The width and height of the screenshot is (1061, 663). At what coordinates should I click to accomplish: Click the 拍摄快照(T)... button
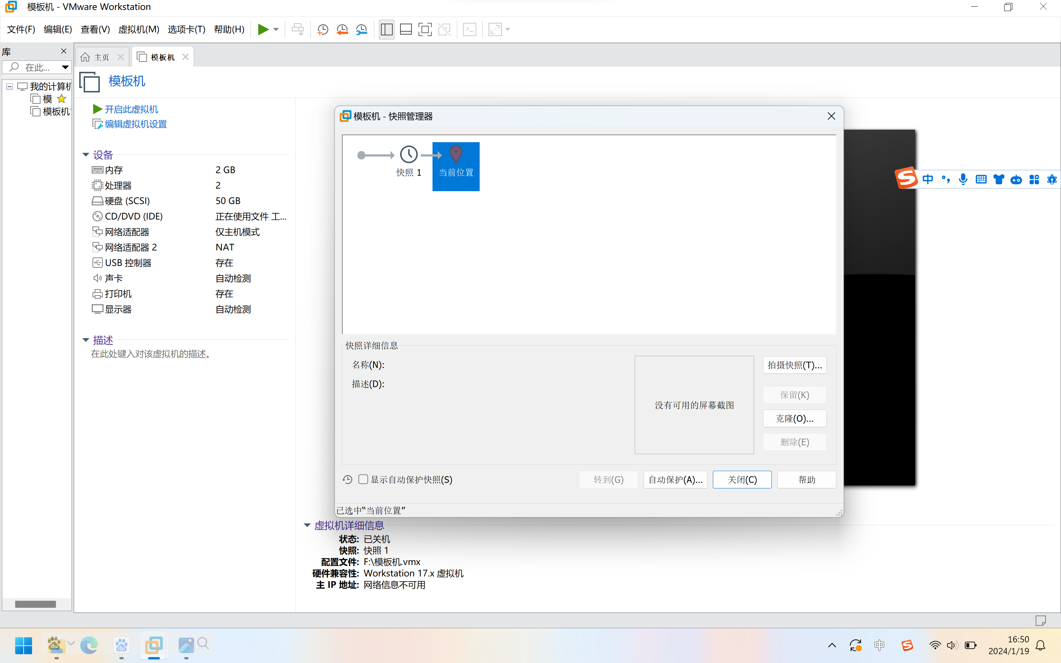pos(794,365)
